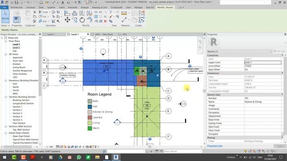
Task: Select the Trim/Extend to Corner tool
Action: coord(89,20)
